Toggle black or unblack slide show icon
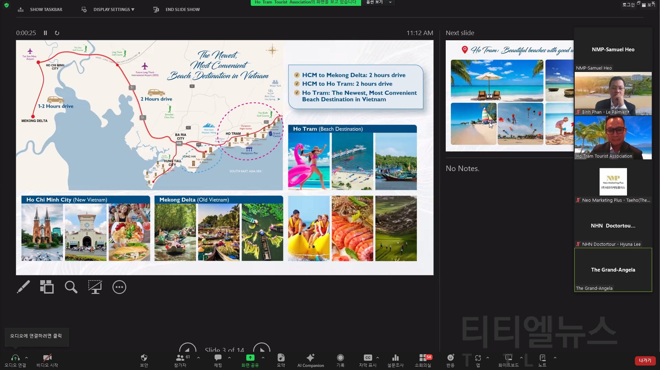The image size is (660, 370). [95, 287]
